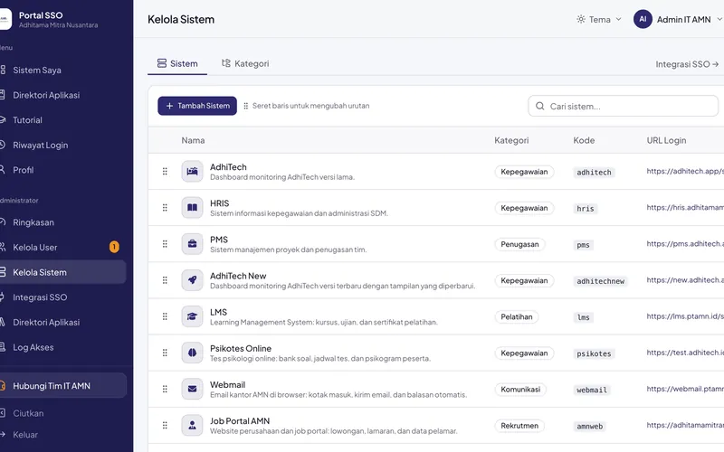Viewport: 724px width, 452px height.
Task: Open the Tutorial menu item
Action: tap(62, 120)
